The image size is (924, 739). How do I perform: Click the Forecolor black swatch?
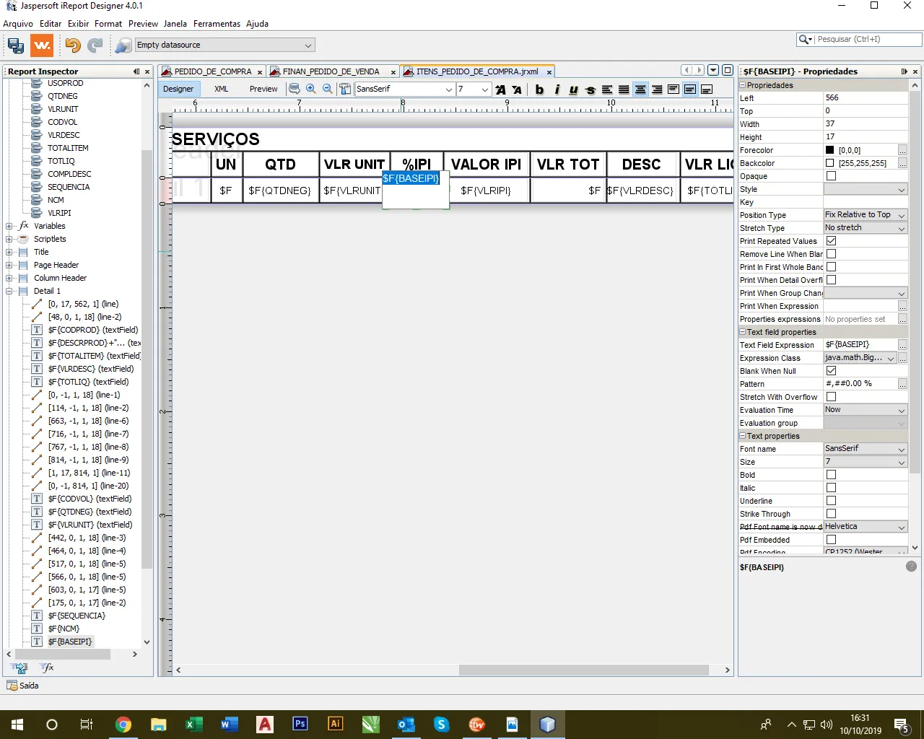pyautogui.click(x=830, y=150)
